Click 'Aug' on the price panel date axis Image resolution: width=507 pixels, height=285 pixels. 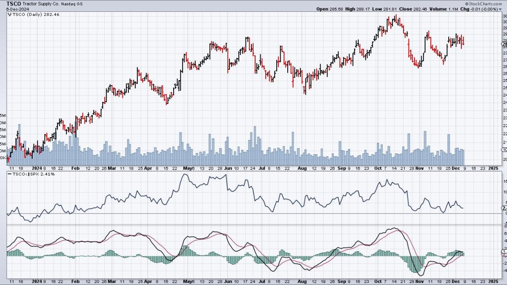[x=302, y=168]
